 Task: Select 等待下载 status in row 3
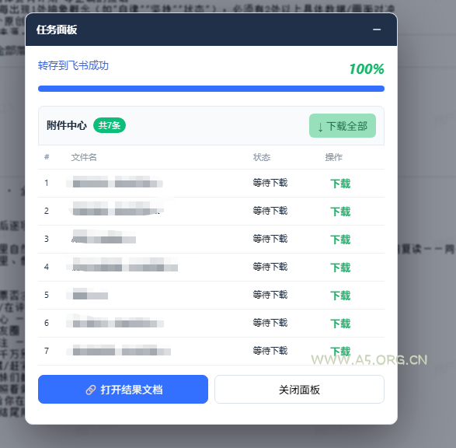coord(270,239)
